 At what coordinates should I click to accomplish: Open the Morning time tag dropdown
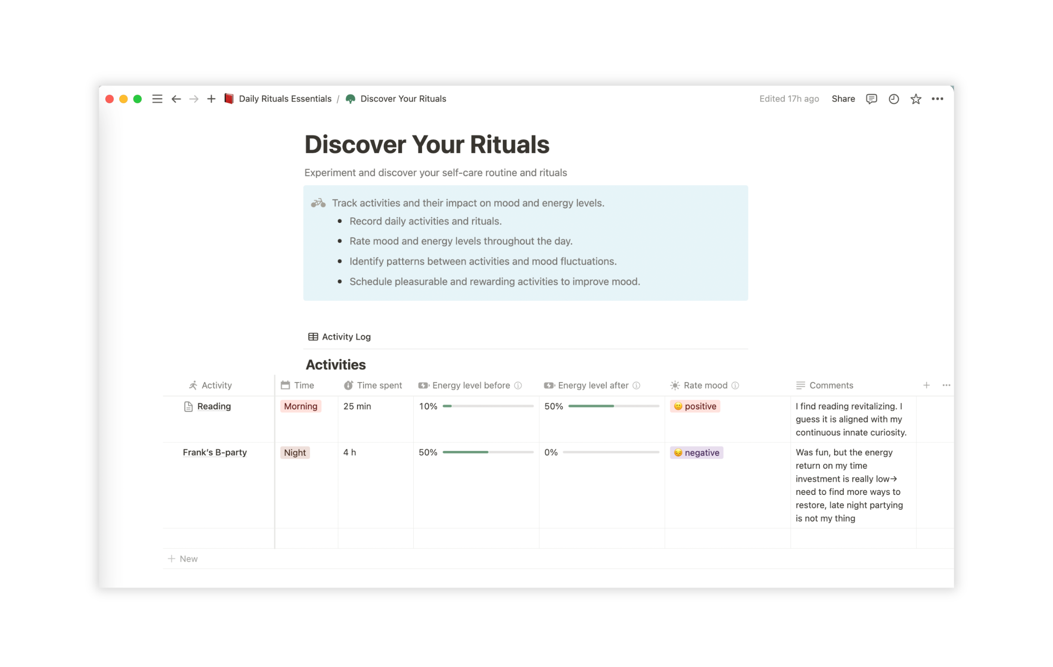pos(300,406)
